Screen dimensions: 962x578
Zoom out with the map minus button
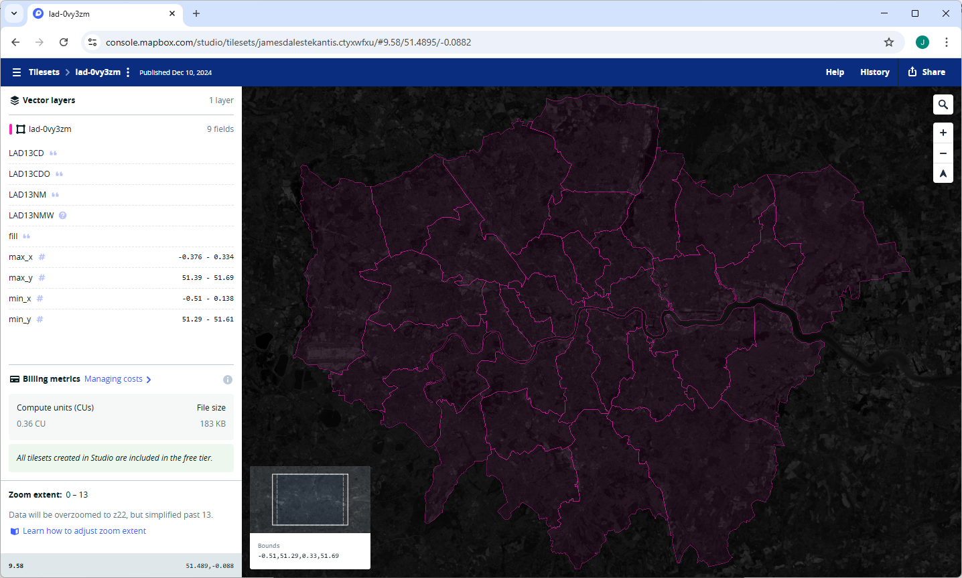(x=943, y=153)
